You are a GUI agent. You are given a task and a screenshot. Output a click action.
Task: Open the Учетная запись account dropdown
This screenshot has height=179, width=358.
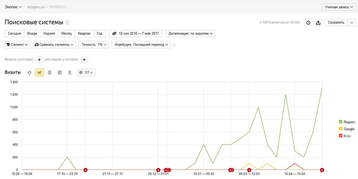click(x=339, y=7)
